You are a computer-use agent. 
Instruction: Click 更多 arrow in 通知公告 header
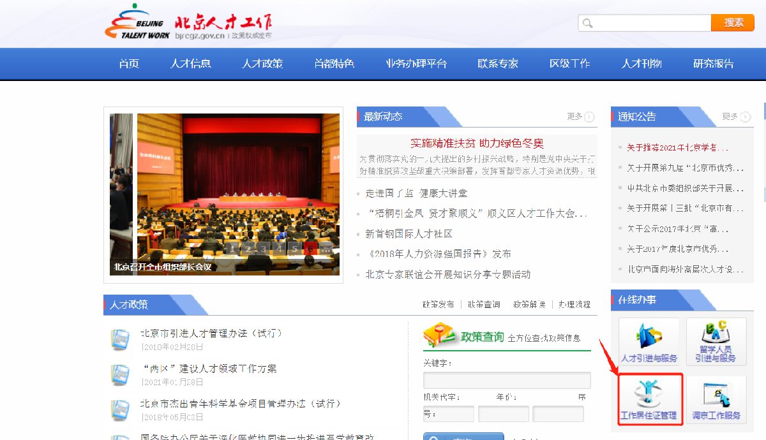click(746, 117)
